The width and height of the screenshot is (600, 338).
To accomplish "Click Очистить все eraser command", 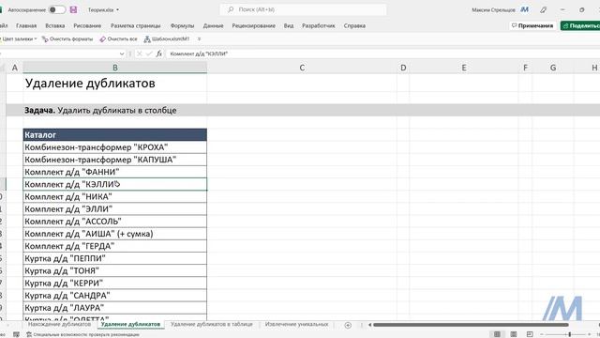I will 118,39.
